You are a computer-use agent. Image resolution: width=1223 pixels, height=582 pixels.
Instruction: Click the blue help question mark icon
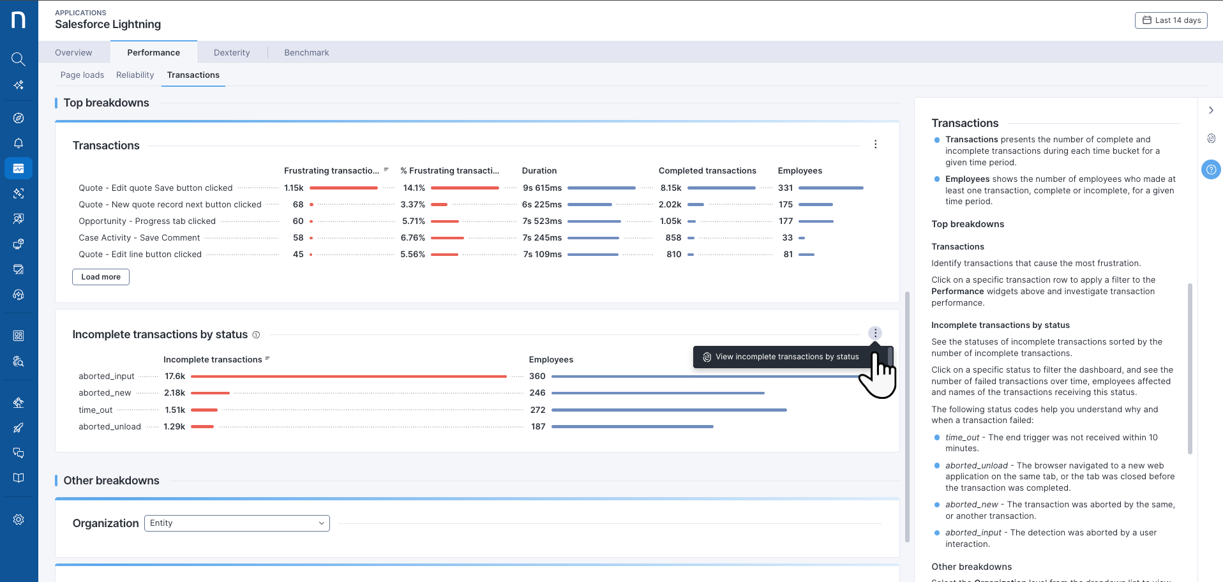coord(1210,169)
